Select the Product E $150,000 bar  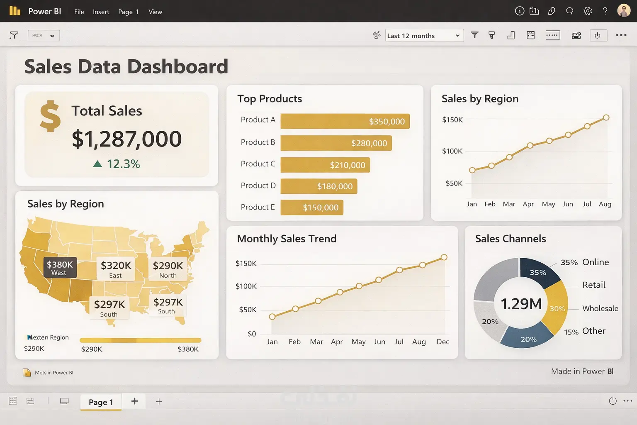click(312, 208)
